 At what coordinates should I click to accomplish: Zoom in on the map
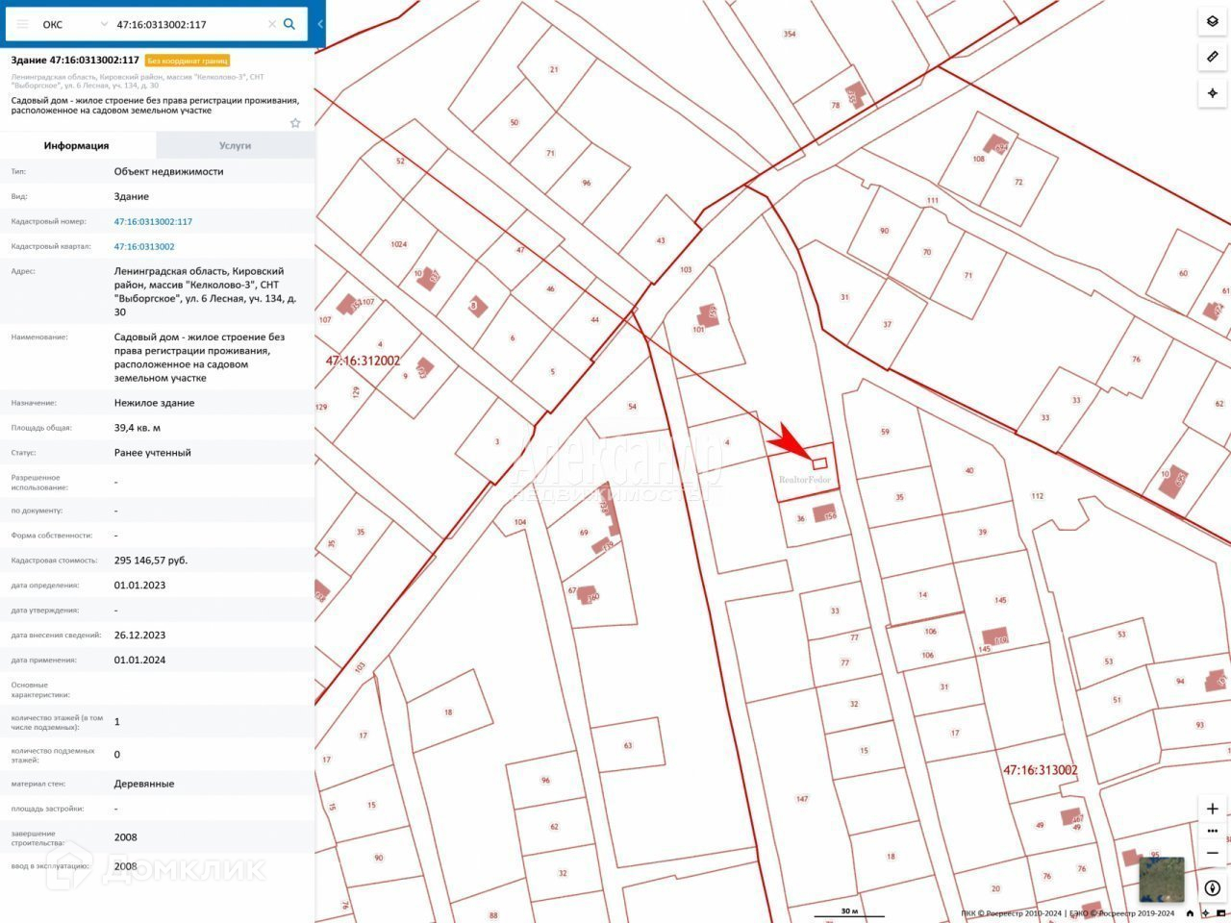[1212, 809]
